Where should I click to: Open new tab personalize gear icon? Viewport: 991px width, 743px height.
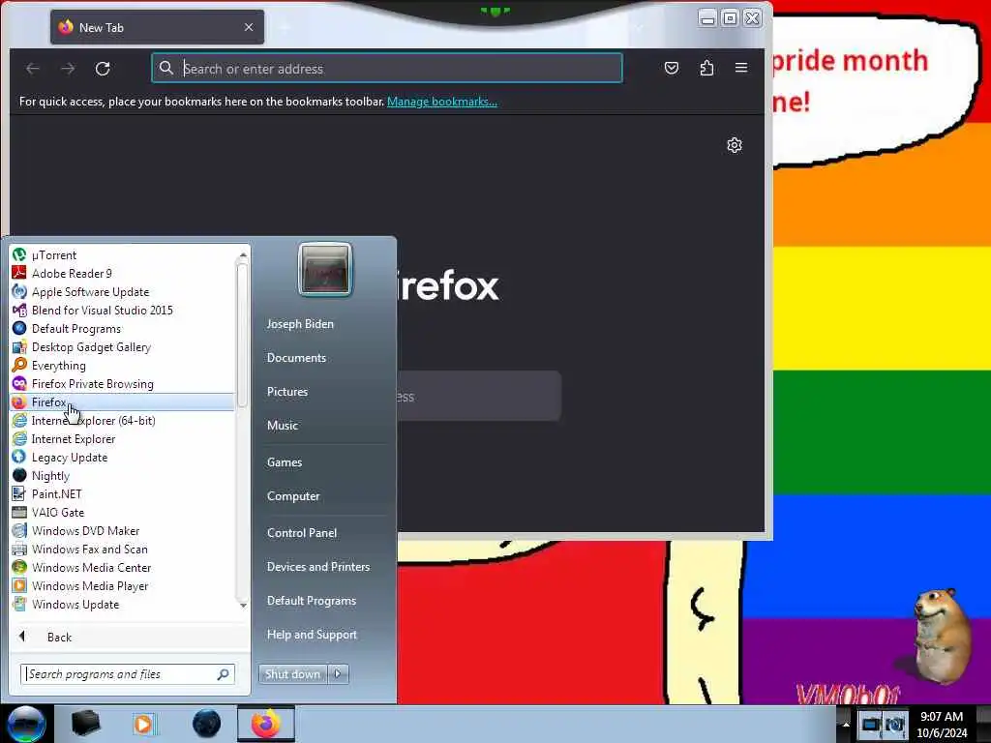tap(734, 145)
